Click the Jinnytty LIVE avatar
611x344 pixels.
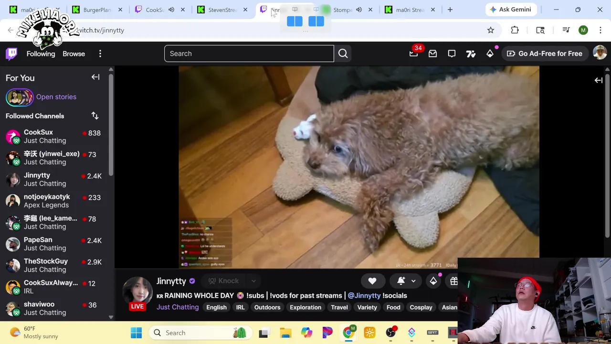click(x=137, y=293)
